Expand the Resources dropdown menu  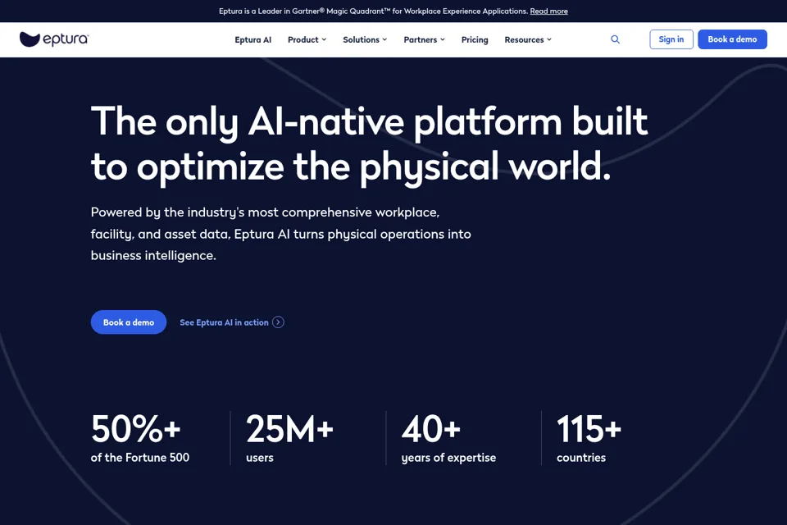528,39
